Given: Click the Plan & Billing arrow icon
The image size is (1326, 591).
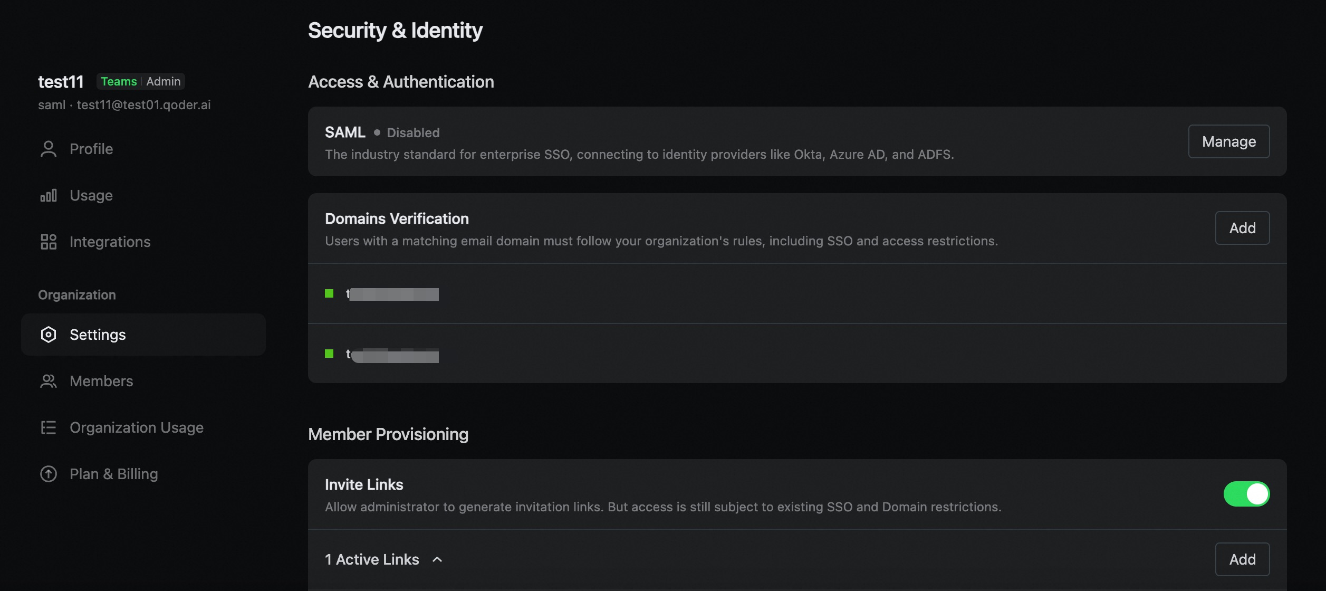Looking at the screenshot, I should coord(48,474).
